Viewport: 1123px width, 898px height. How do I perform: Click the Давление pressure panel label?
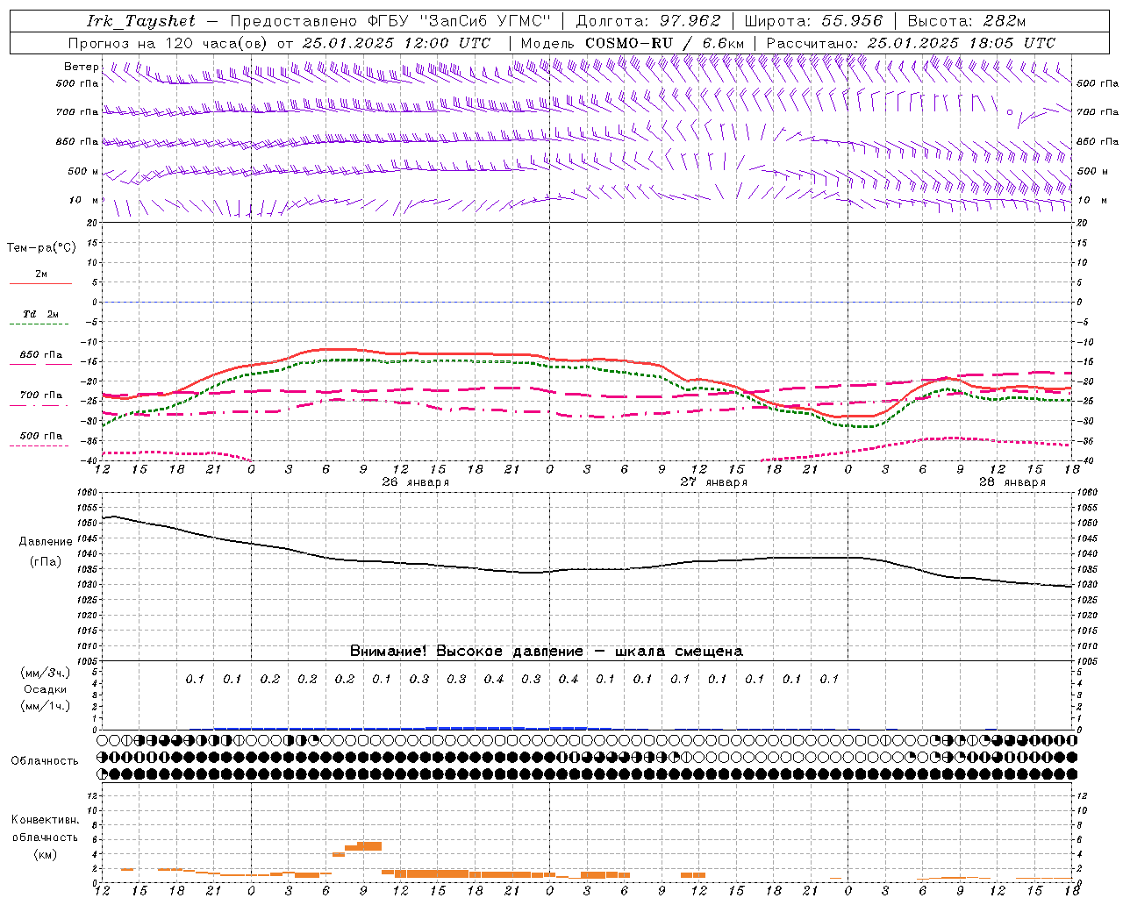[x=46, y=542]
